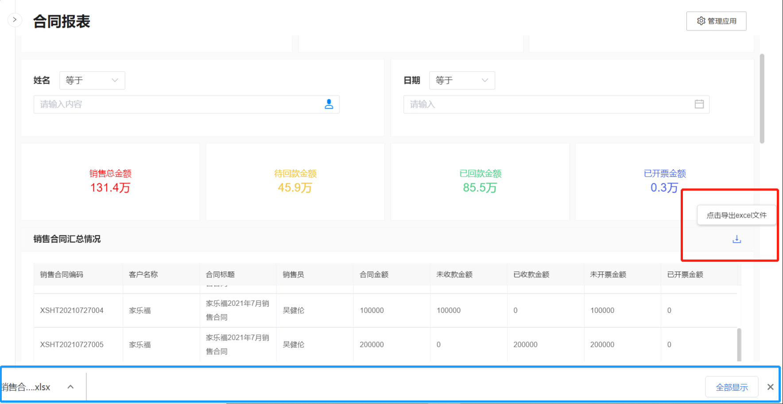Image resolution: width=783 pixels, height=404 pixels.
Task: Select contract row XSHT20210727005
Action: coord(72,344)
